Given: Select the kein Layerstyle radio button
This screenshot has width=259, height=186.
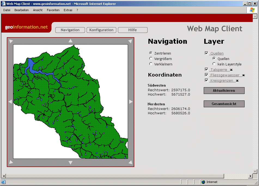Looking at the screenshot, I should pyautogui.click(x=214, y=64).
